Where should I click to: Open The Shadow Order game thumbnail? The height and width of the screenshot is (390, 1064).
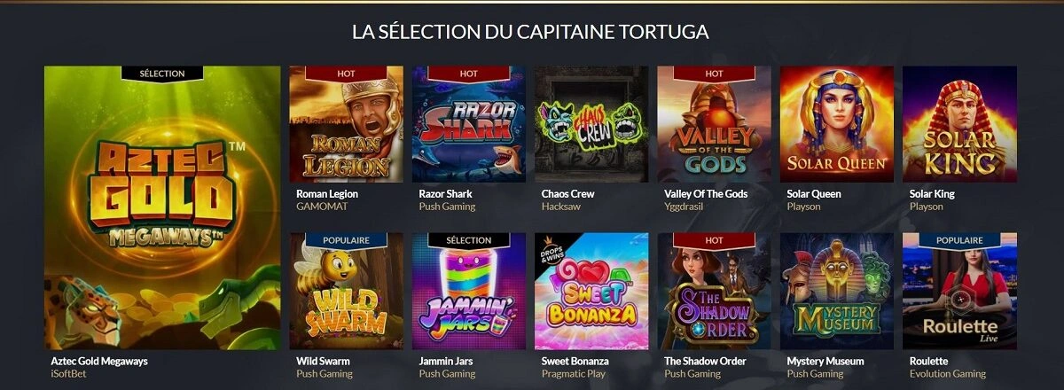(x=714, y=292)
